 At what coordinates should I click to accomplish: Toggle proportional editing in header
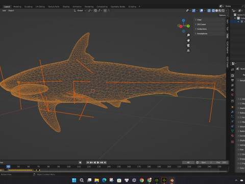105,11
